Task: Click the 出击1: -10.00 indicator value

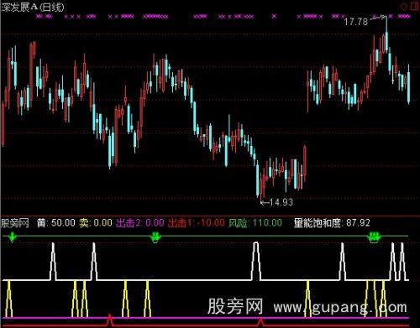Action: [x=197, y=223]
